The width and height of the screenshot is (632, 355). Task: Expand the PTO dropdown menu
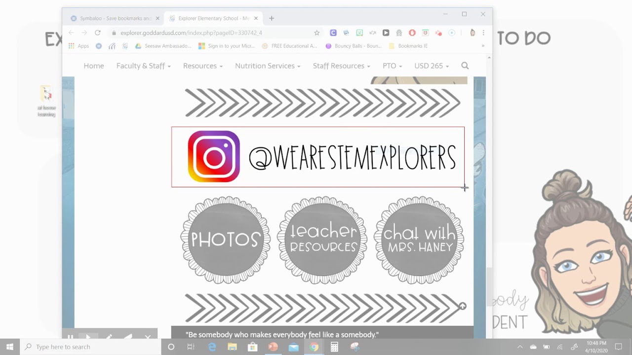point(392,66)
